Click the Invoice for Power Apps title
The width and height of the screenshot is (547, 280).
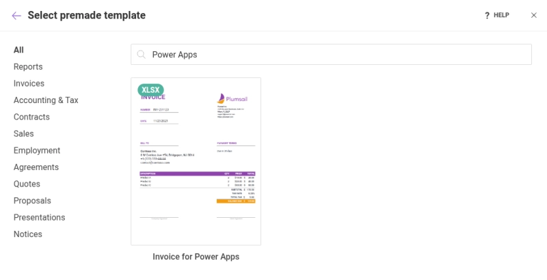tap(196, 257)
